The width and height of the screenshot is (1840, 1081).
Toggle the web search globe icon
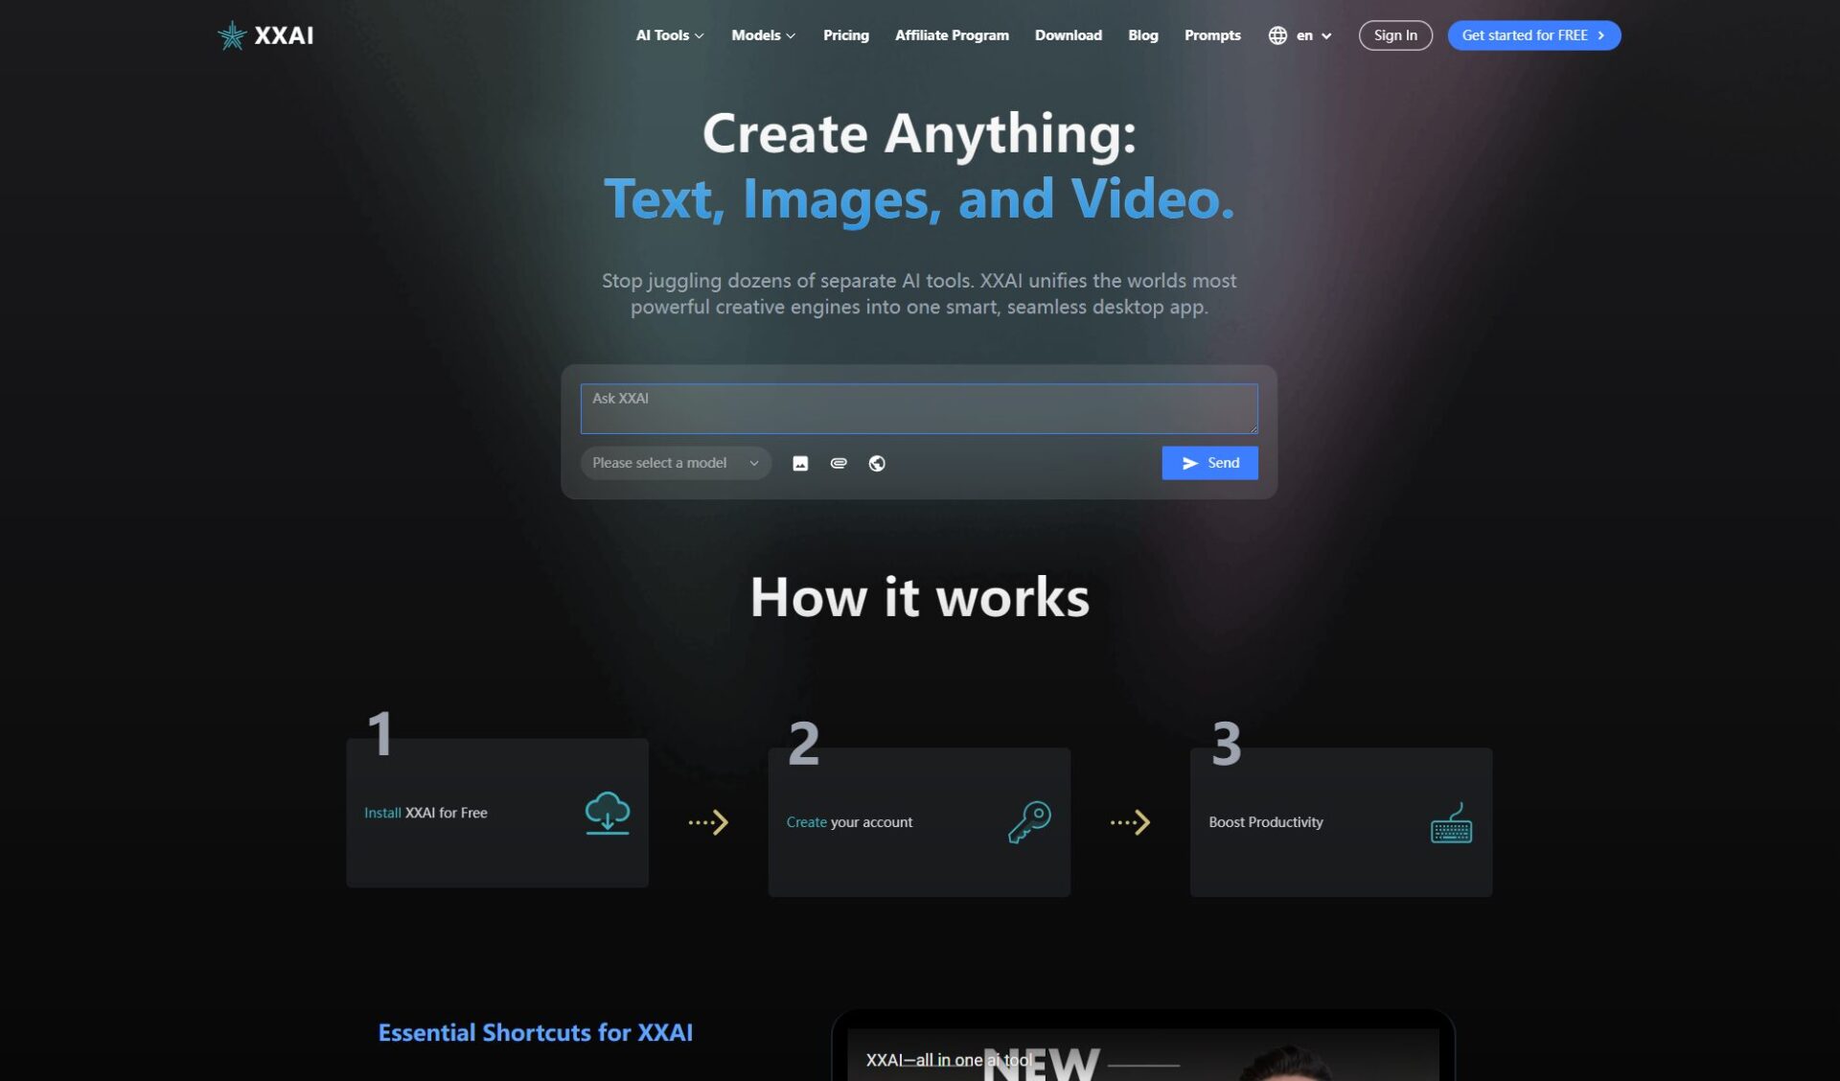tap(877, 464)
